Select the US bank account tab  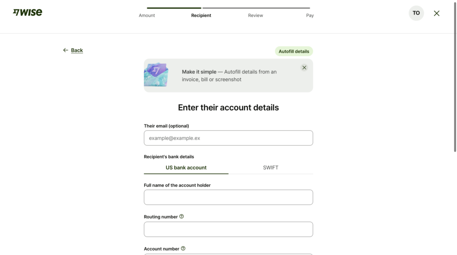(186, 168)
